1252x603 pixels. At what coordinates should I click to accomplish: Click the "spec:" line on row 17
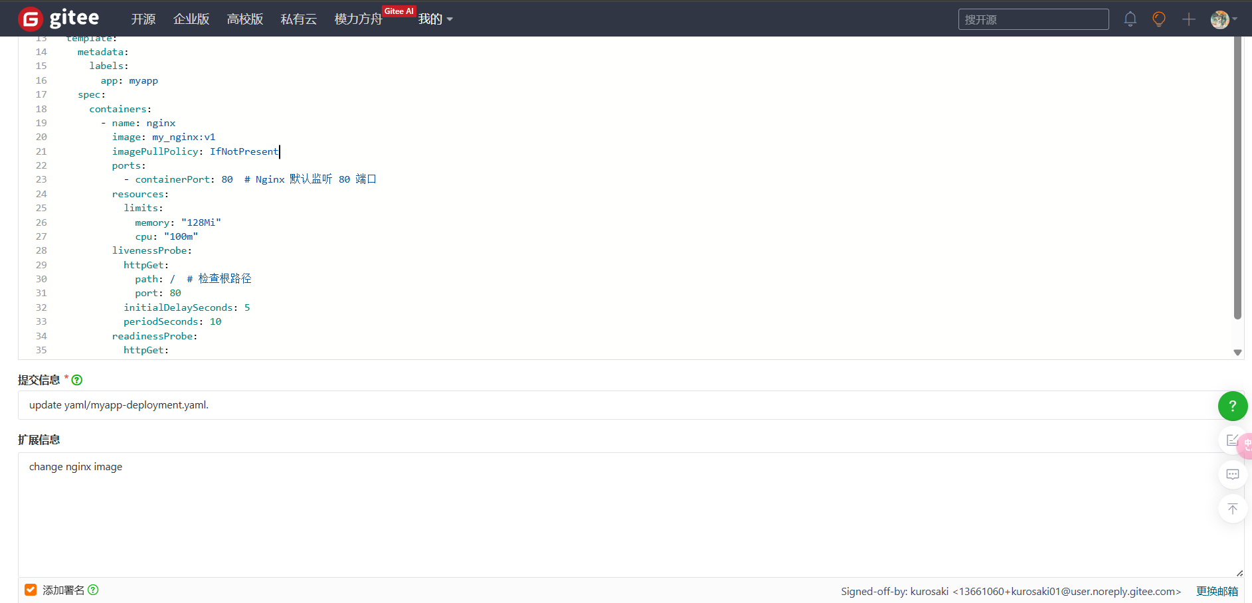pos(92,94)
